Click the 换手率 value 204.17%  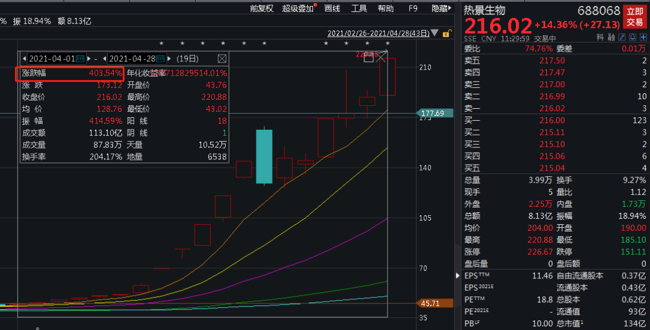[106, 157]
